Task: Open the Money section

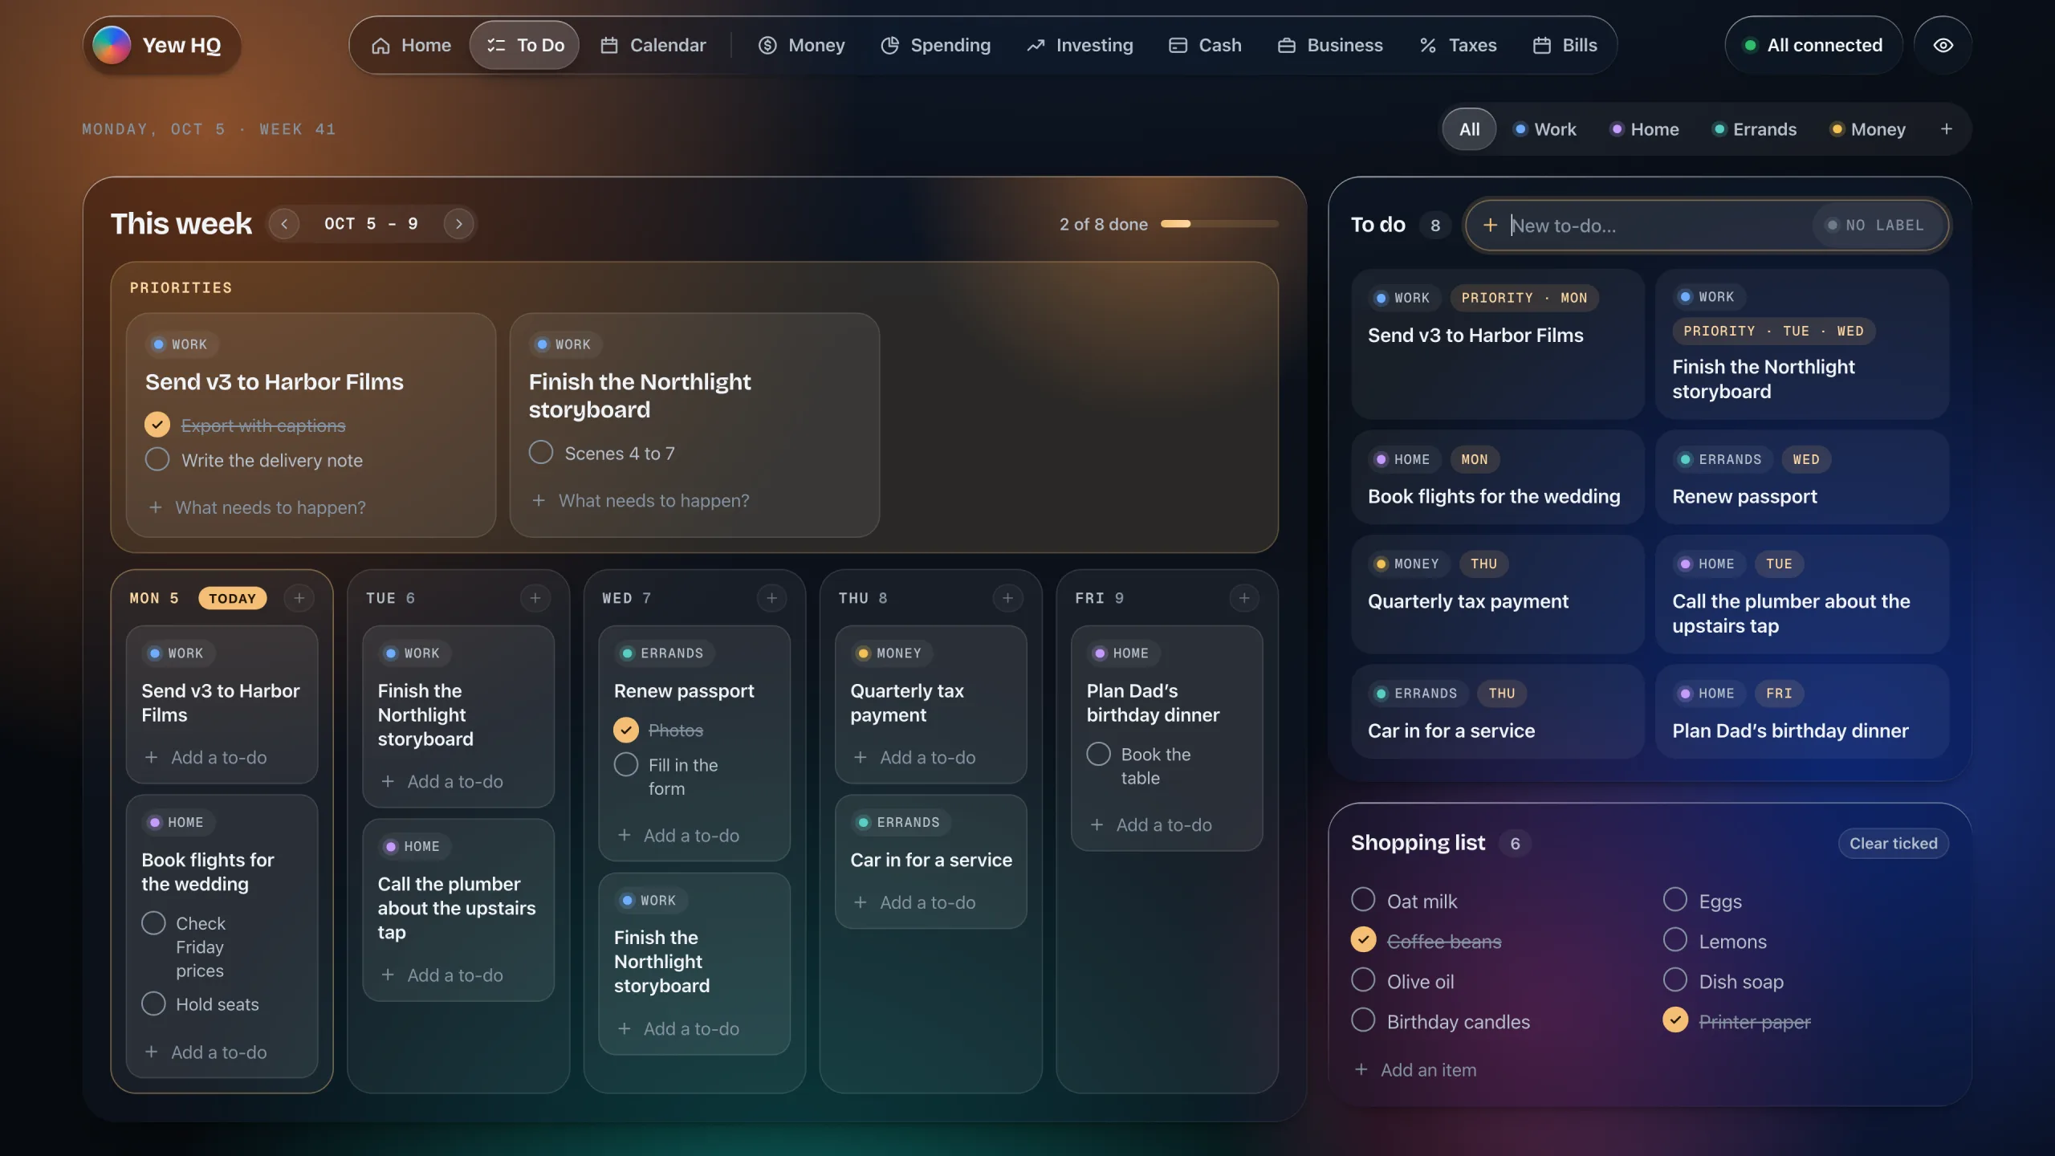Action: click(801, 45)
